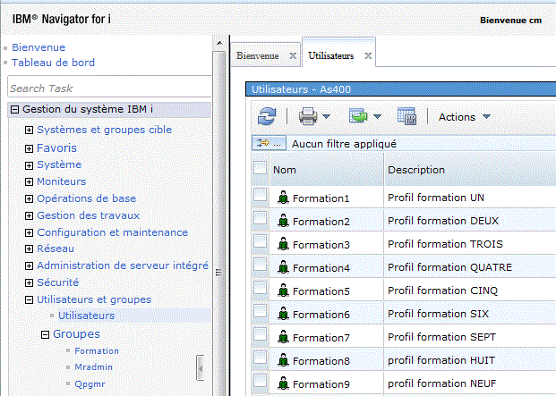Sort the table by Nom column
The height and width of the screenshot is (396, 556).
pyautogui.click(x=285, y=170)
